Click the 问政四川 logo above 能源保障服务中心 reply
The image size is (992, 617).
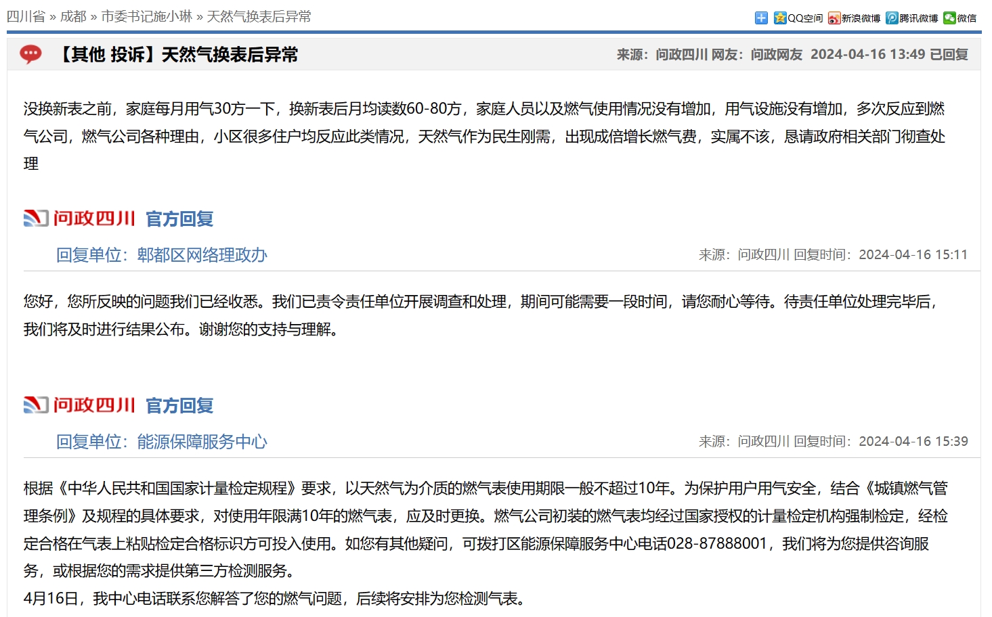(79, 405)
